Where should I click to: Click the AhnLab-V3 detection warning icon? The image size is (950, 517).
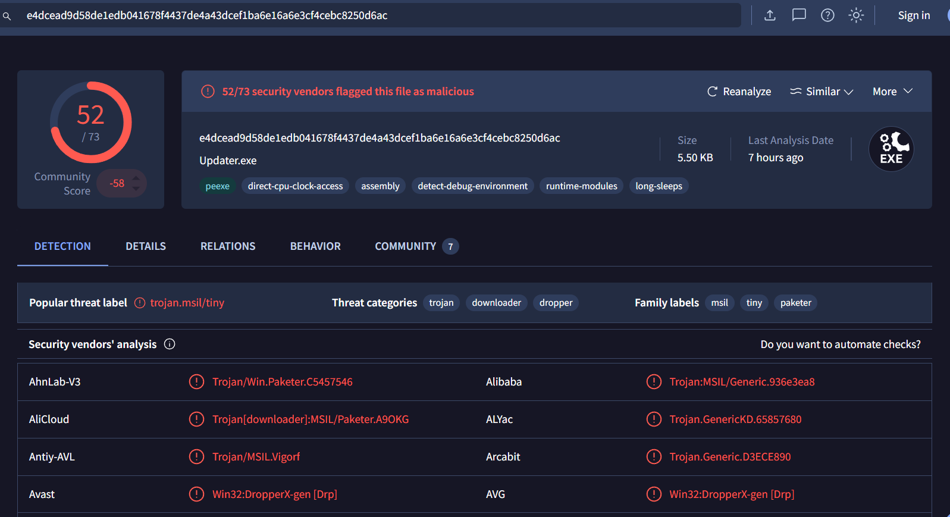[x=196, y=382]
